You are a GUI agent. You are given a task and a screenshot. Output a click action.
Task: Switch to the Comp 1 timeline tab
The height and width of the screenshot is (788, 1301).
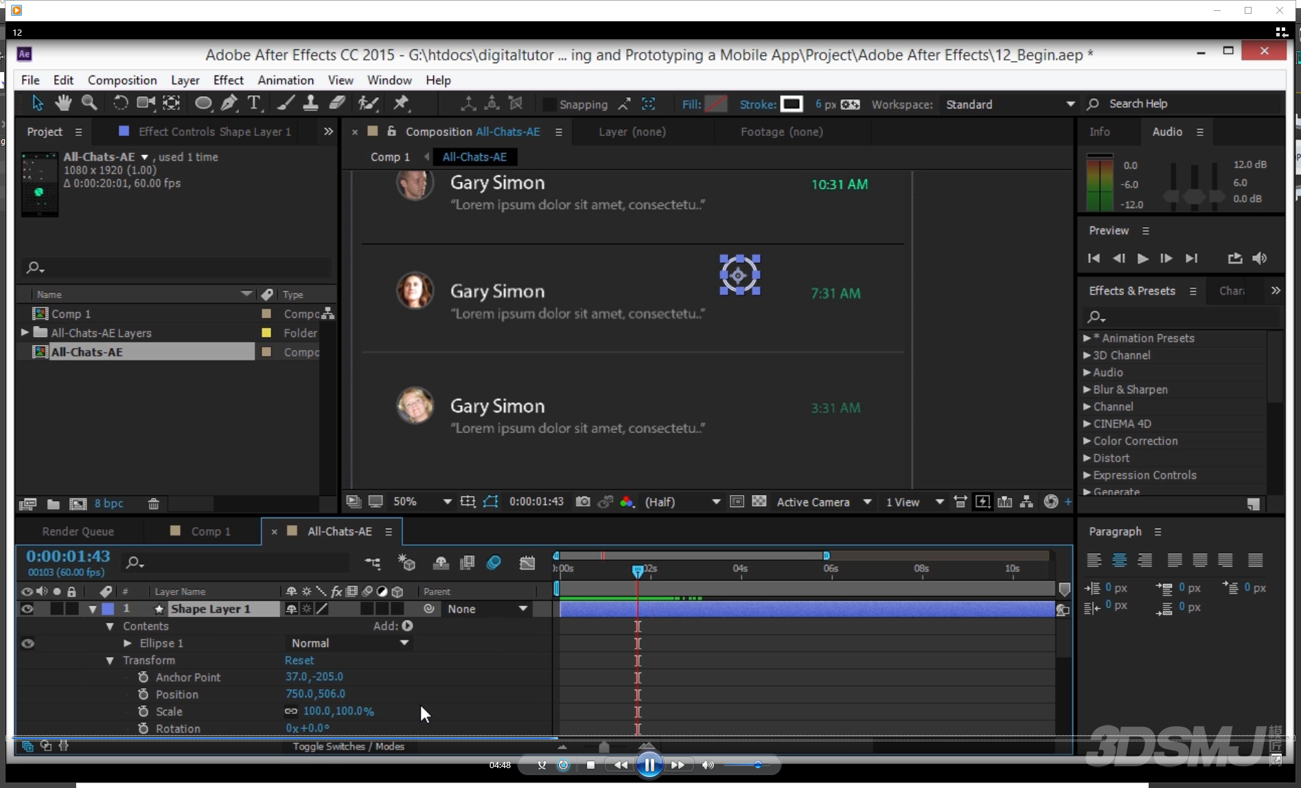pyautogui.click(x=211, y=531)
